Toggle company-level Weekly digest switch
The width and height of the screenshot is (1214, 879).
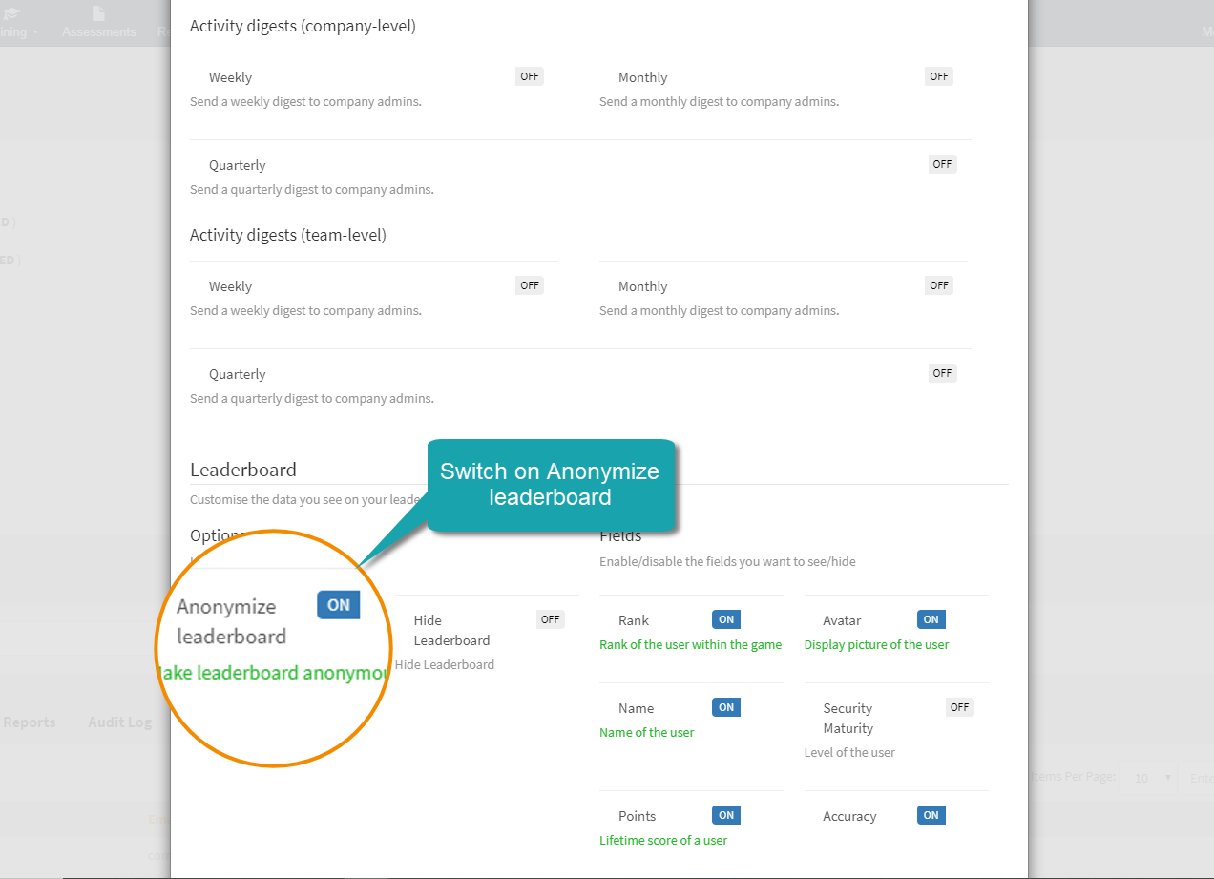530,76
